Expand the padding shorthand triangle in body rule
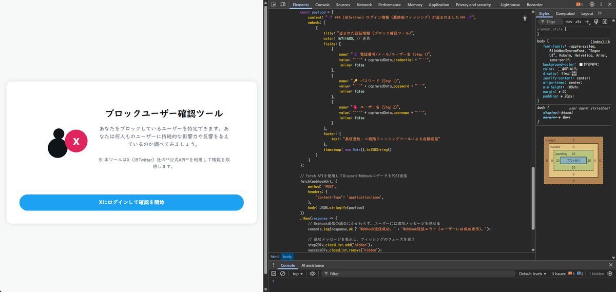 562,96
